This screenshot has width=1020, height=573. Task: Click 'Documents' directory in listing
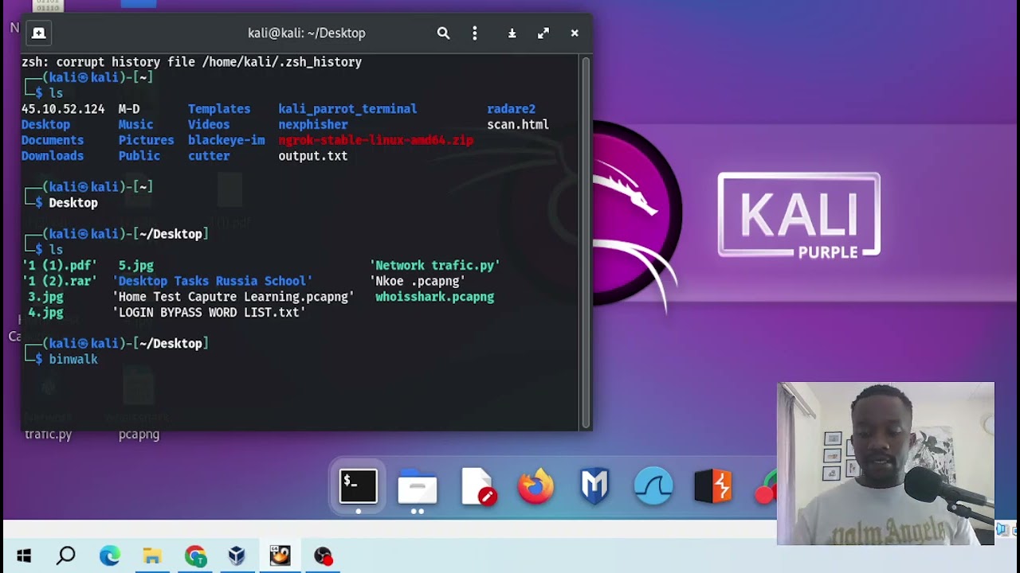(x=53, y=140)
